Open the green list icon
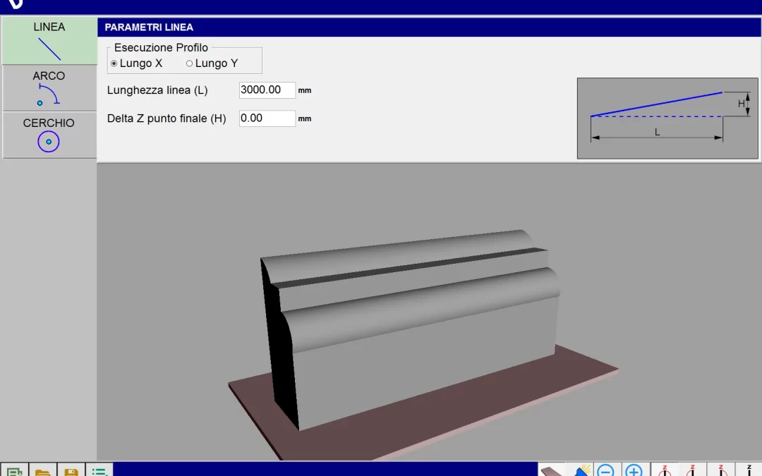This screenshot has width=762, height=476. click(99, 470)
